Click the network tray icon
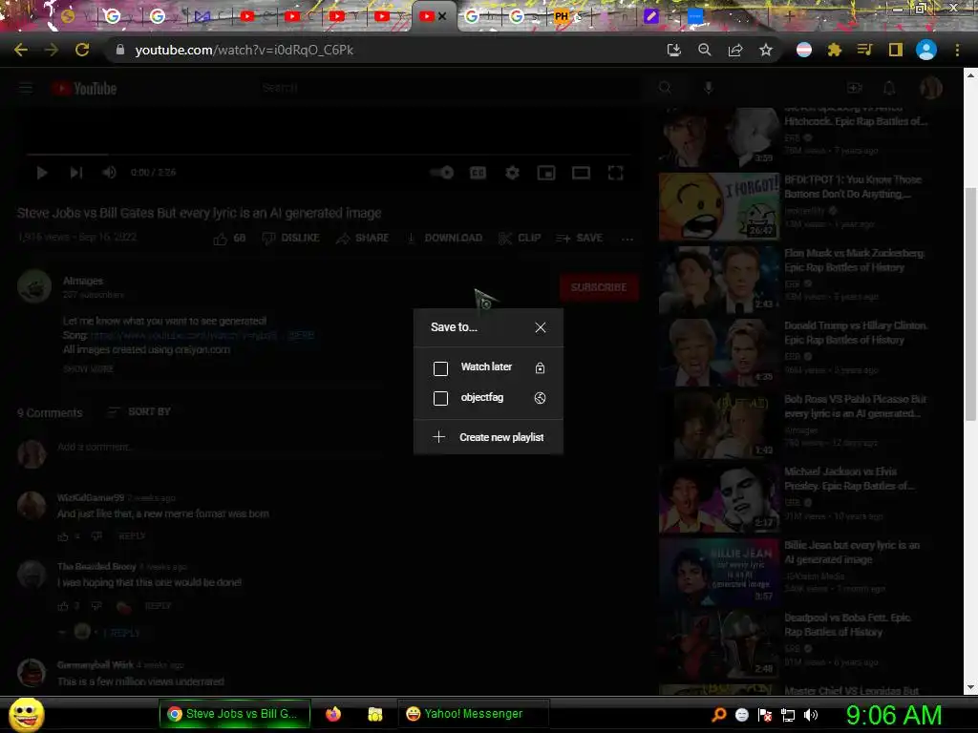The height and width of the screenshot is (733, 978). (788, 715)
